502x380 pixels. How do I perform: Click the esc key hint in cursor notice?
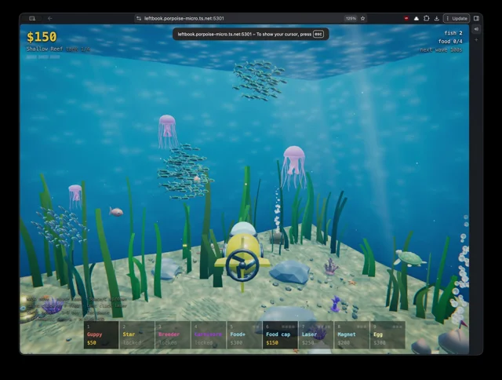coord(318,34)
